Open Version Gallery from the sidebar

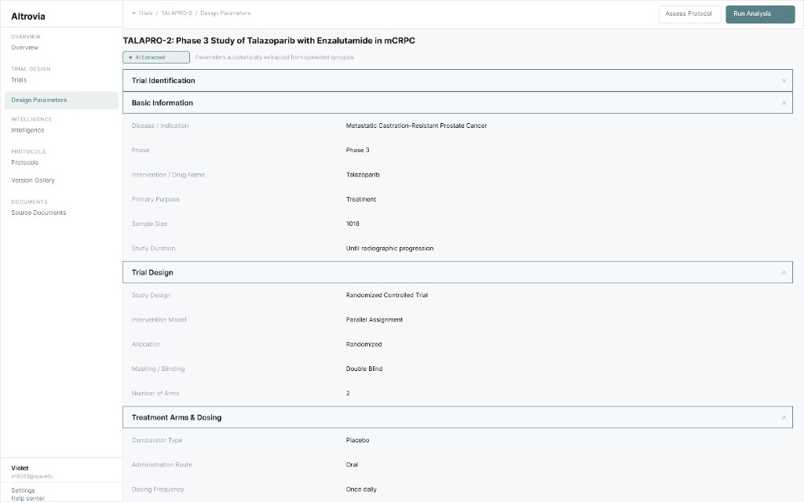click(x=33, y=180)
